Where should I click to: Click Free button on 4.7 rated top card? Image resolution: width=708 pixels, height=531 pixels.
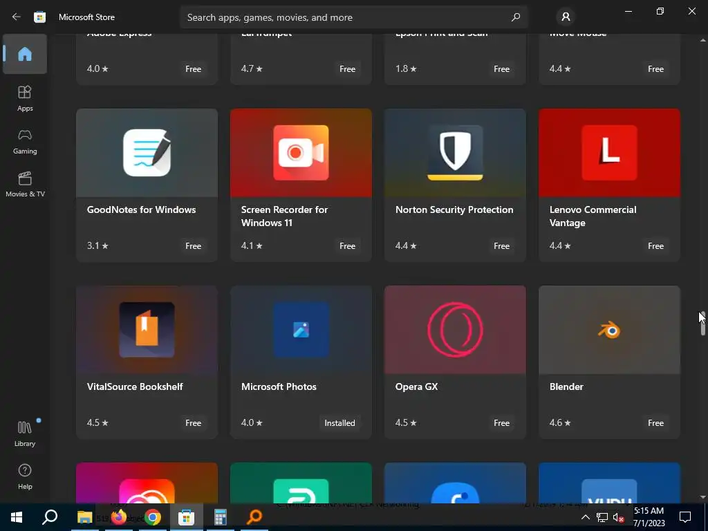tap(347, 68)
